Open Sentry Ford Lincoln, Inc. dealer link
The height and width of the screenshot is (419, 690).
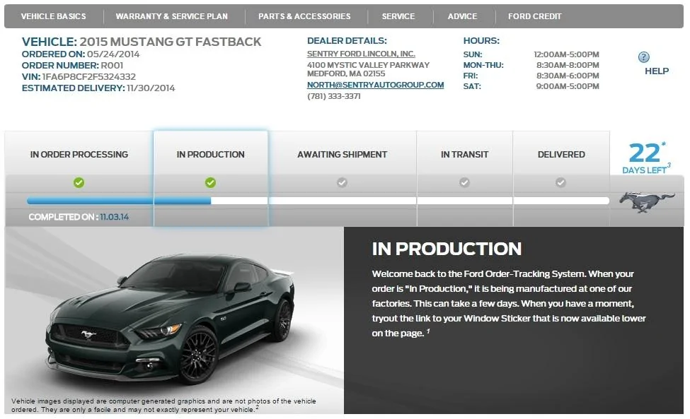361,54
